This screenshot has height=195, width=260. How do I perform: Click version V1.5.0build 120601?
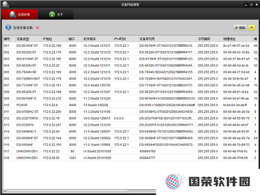97,132
